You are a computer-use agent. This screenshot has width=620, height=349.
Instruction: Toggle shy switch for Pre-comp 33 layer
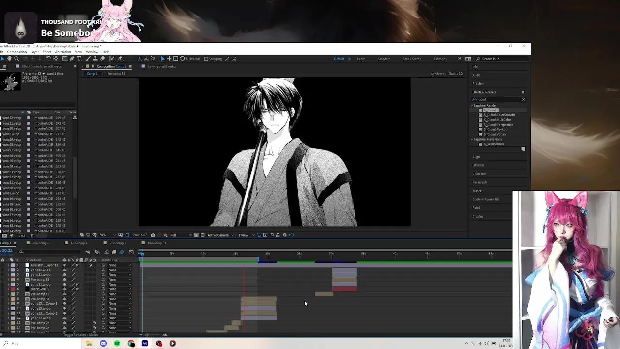click(x=64, y=280)
